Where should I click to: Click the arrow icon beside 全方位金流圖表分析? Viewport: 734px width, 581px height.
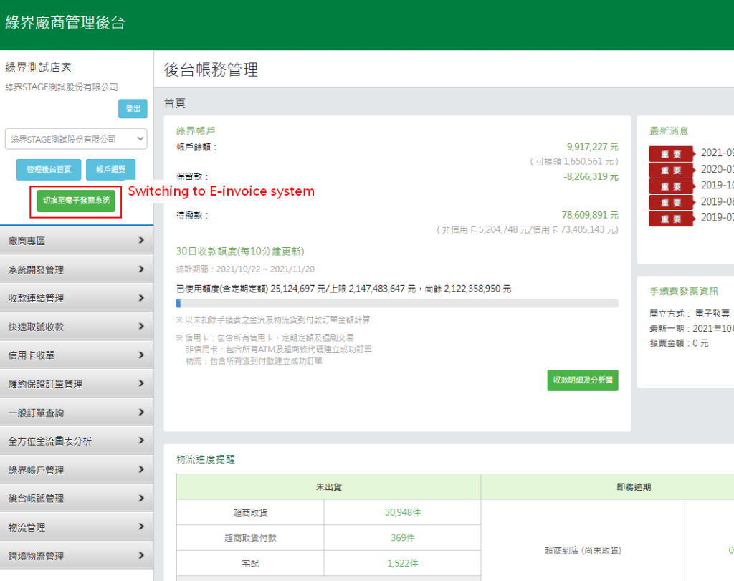(x=143, y=440)
